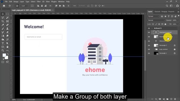Open the Auto-Select Layer dropdown
The width and height of the screenshot is (180, 101).
24,6
